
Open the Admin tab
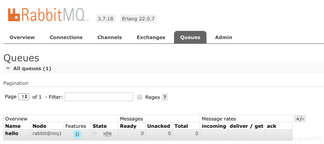[x=223, y=37]
